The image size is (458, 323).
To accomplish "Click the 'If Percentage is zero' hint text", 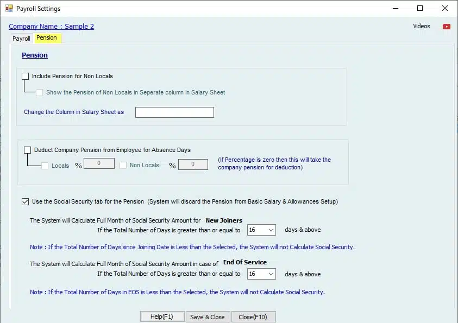I will [x=274, y=163].
